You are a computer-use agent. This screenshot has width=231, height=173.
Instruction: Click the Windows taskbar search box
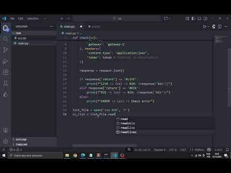(35, 155)
